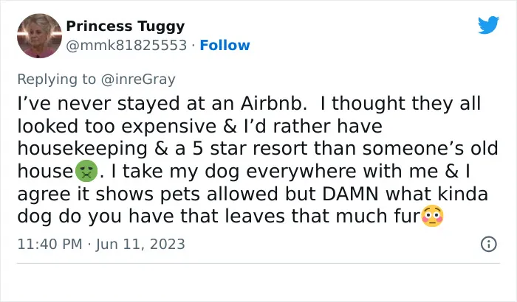Screen dimensions: 517x302
Task: Click the 'Replying to' label
Action: point(56,80)
